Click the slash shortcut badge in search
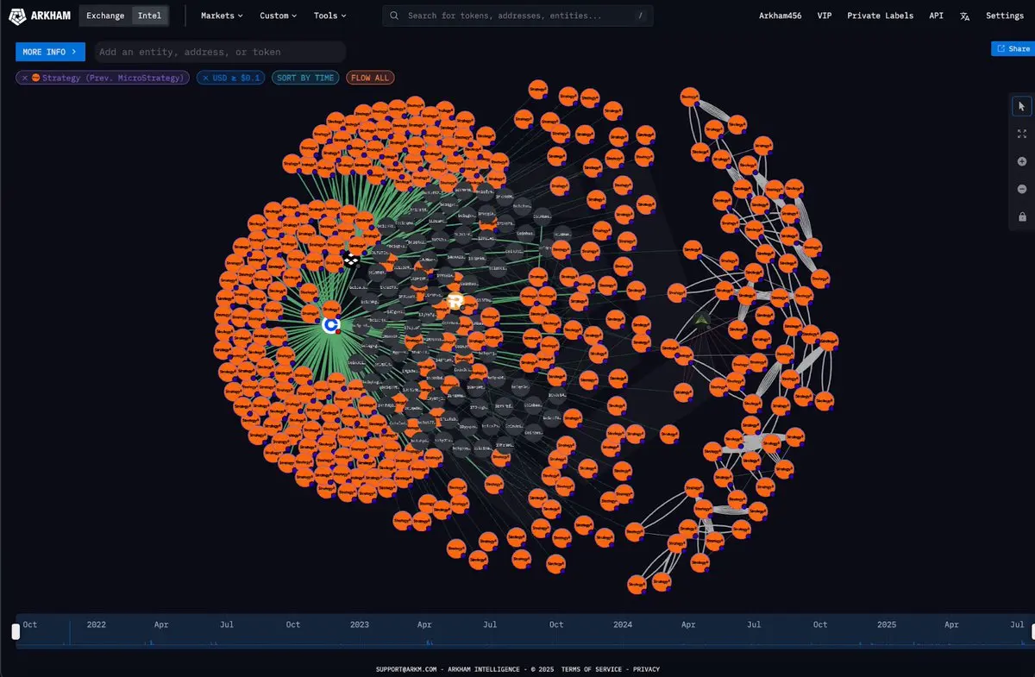The height and width of the screenshot is (677, 1035). [x=639, y=16]
